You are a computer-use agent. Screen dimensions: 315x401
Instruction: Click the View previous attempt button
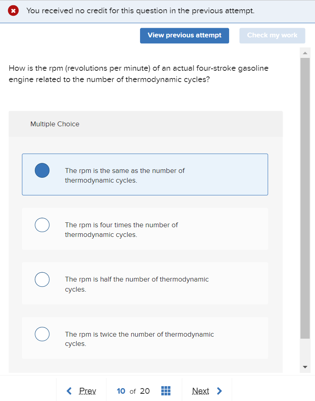point(184,35)
